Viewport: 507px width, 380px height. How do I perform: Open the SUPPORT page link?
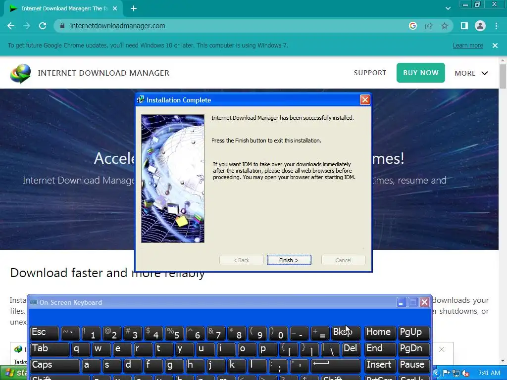click(370, 73)
